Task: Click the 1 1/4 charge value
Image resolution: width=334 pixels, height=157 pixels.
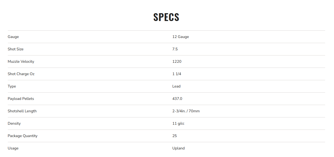Action: click(177, 74)
